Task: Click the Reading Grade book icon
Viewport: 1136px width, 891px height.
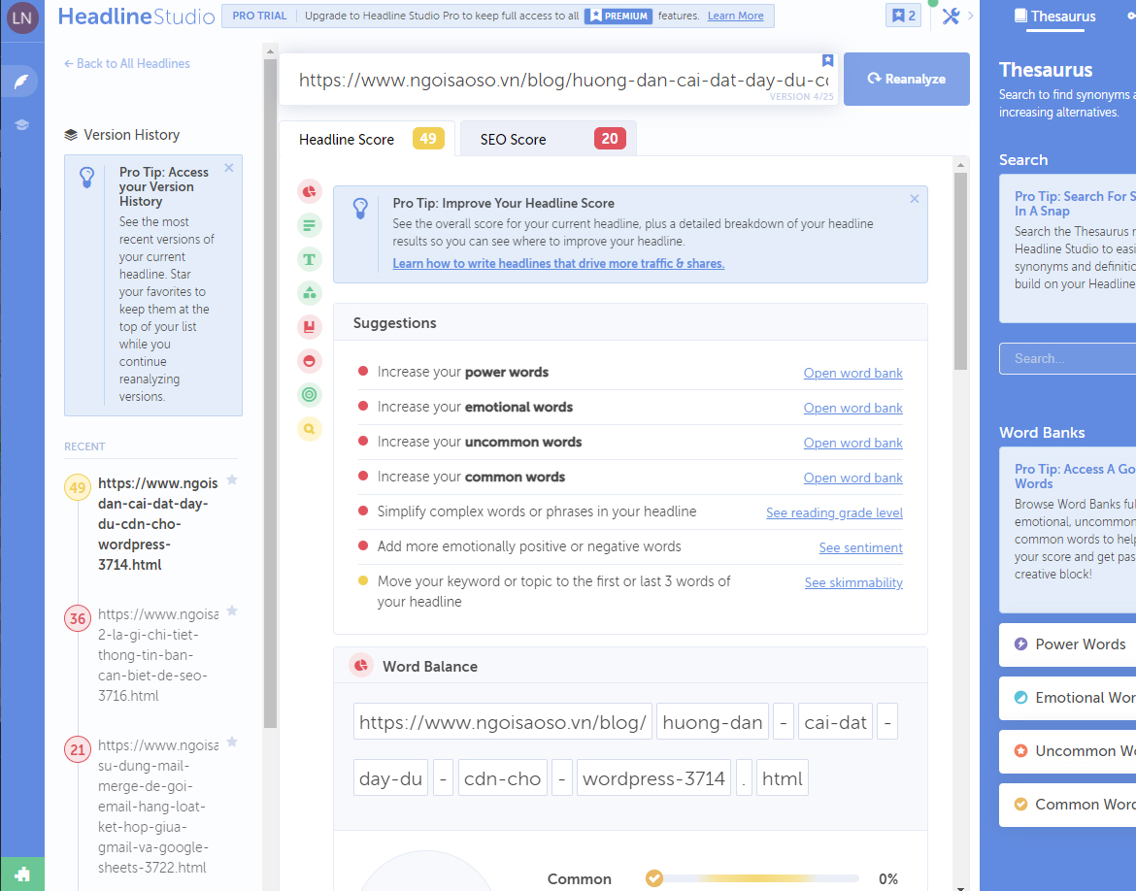Action: pyautogui.click(x=309, y=327)
